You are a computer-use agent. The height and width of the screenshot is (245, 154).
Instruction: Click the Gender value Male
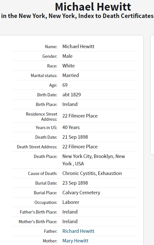click(67, 56)
